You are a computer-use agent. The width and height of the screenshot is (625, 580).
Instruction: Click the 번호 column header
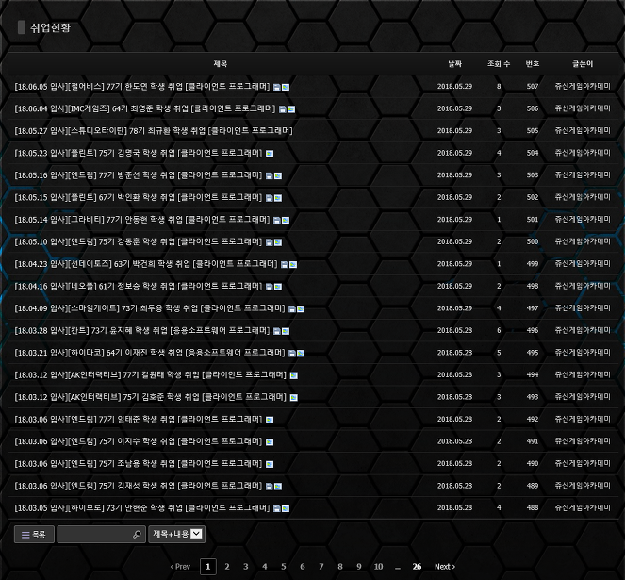click(x=533, y=64)
